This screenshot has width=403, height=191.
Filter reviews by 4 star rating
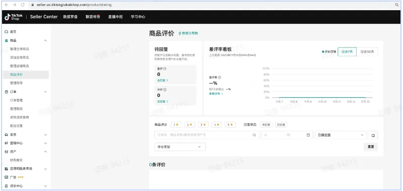pos(217,124)
